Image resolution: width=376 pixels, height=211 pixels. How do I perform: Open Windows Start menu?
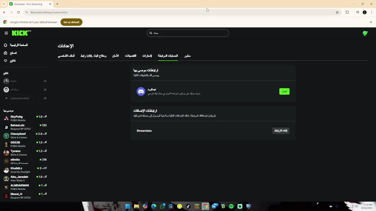128,206
